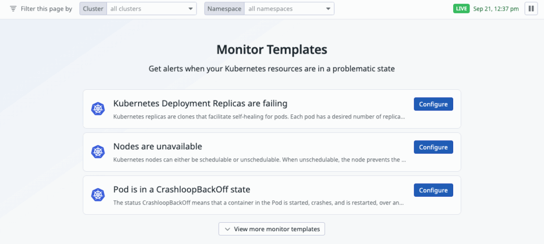Screen dimensions: 544x244
Task: Click the Cluster filter label
Action: tap(93, 9)
